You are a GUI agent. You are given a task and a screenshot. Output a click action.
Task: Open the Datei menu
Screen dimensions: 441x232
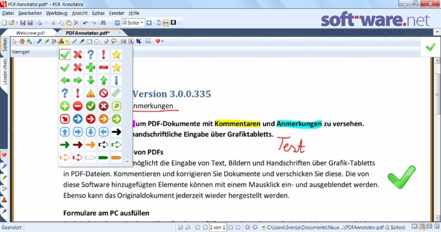tap(8, 13)
